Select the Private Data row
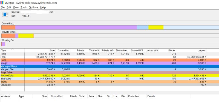This screenshot has height=102, width=219. pos(109,76)
